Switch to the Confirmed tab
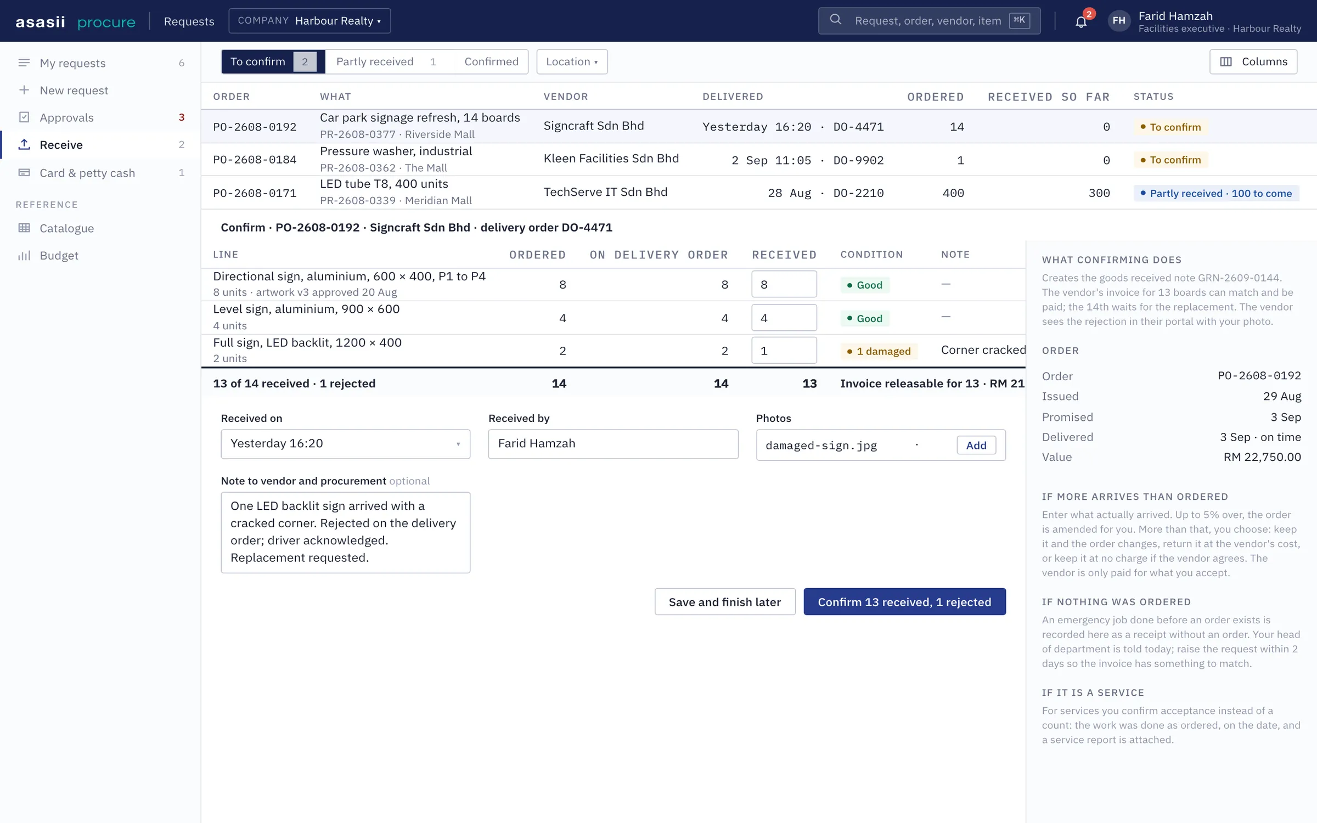 [491, 61]
